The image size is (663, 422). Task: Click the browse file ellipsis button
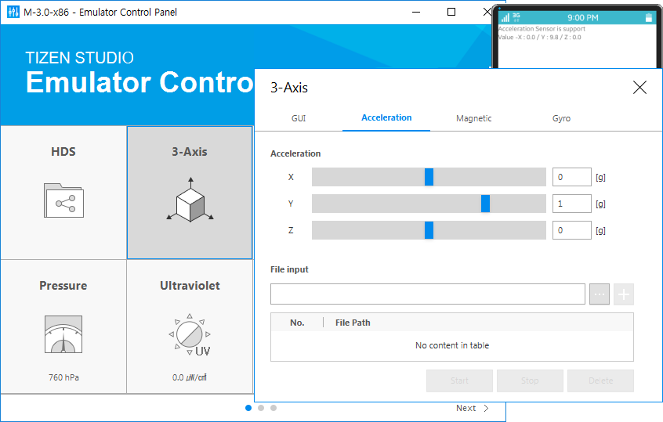point(600,294)
